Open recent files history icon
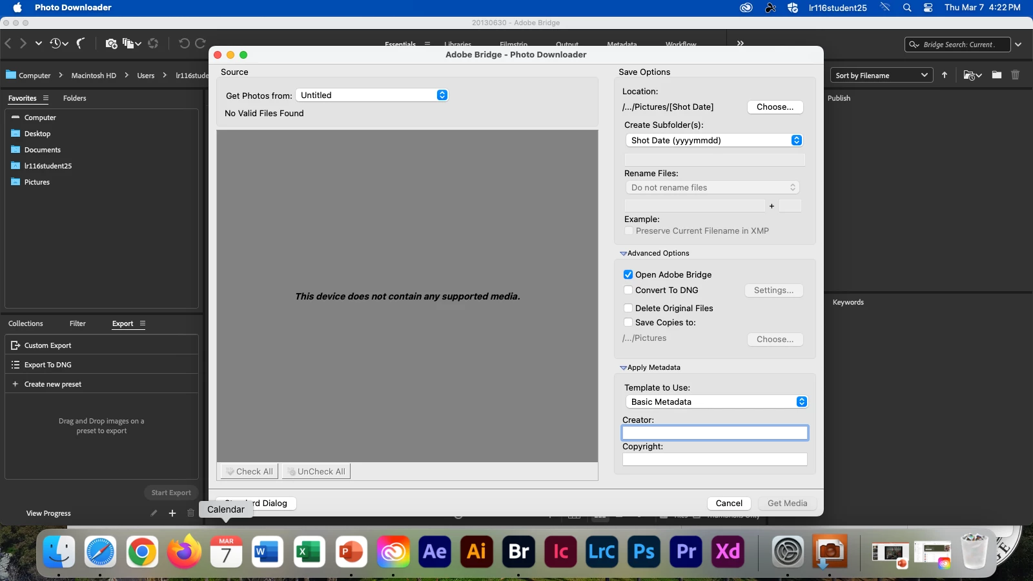Viewport: 1033px width, 581px height. (59, 43)
